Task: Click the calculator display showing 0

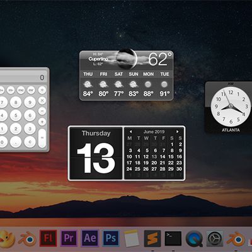Action: click(23, 77)
